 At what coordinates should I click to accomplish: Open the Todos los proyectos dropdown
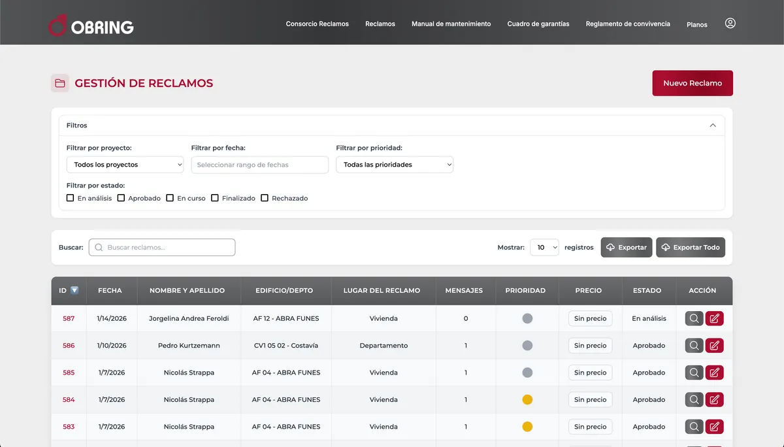pyautogui.click(x=125, y=165)
